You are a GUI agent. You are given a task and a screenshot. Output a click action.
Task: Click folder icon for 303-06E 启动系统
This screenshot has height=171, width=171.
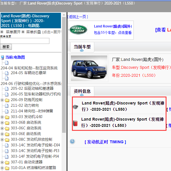(7, 134)
